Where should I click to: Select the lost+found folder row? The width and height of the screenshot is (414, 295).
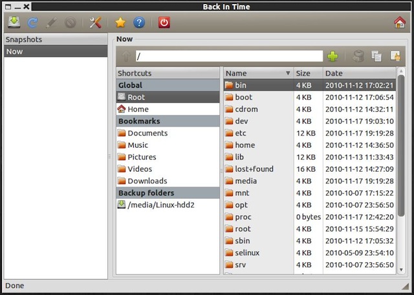[310, 169]
